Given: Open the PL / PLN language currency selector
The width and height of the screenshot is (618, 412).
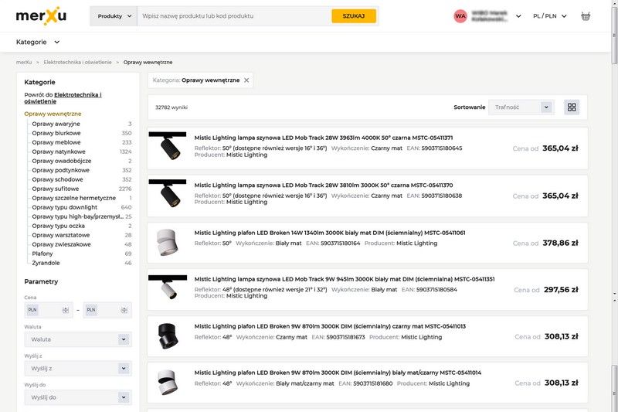Looking at the screenshot, I should tap(549, 16).
